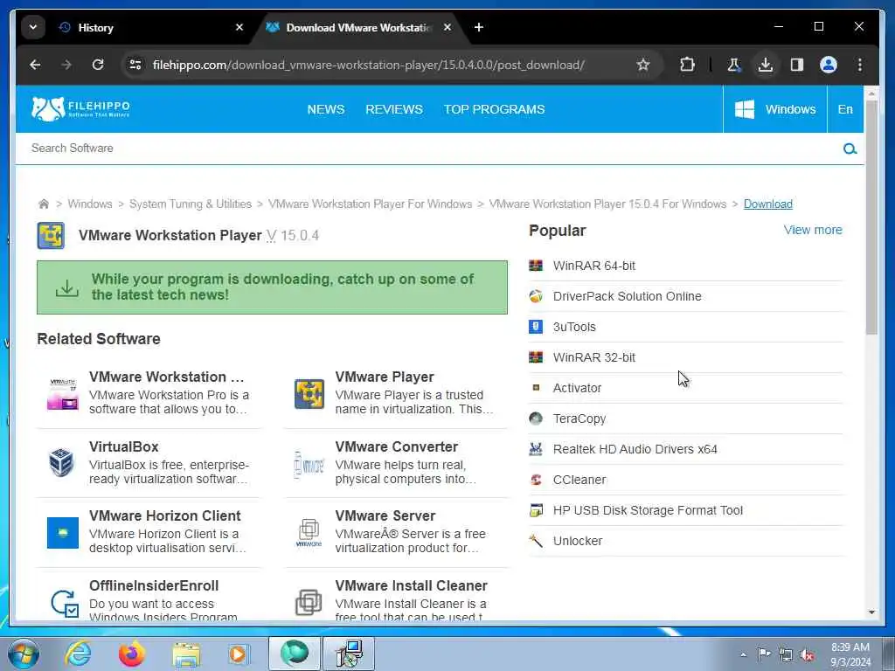This screenshot has width=895, height=671.
Task: Open site information icon in address bar
Action: pyautogui.click(x=135, y=65)
